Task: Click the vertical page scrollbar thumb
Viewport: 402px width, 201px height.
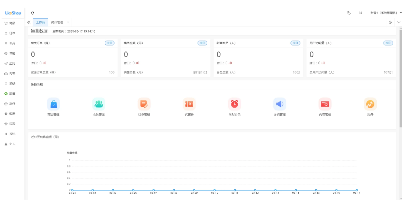Action: (401, 78)
